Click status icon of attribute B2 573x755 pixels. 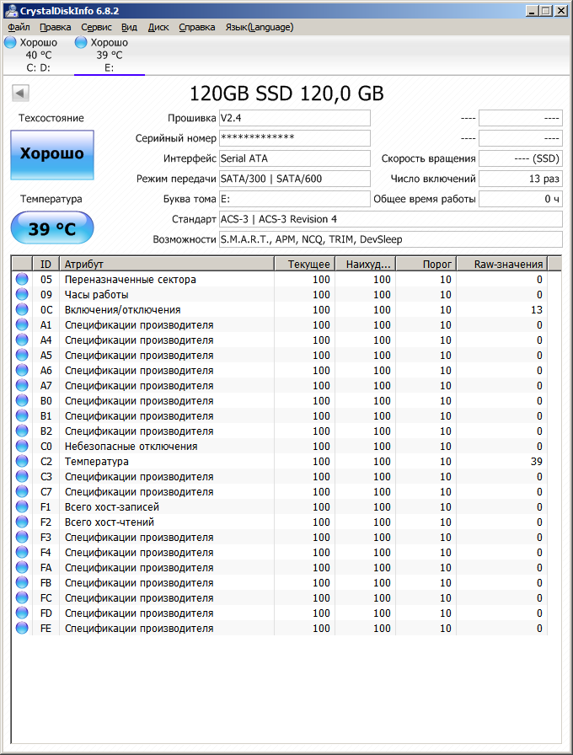[x=22, y=431]
